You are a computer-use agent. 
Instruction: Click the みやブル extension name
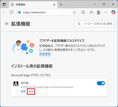[x=25, y=83]
